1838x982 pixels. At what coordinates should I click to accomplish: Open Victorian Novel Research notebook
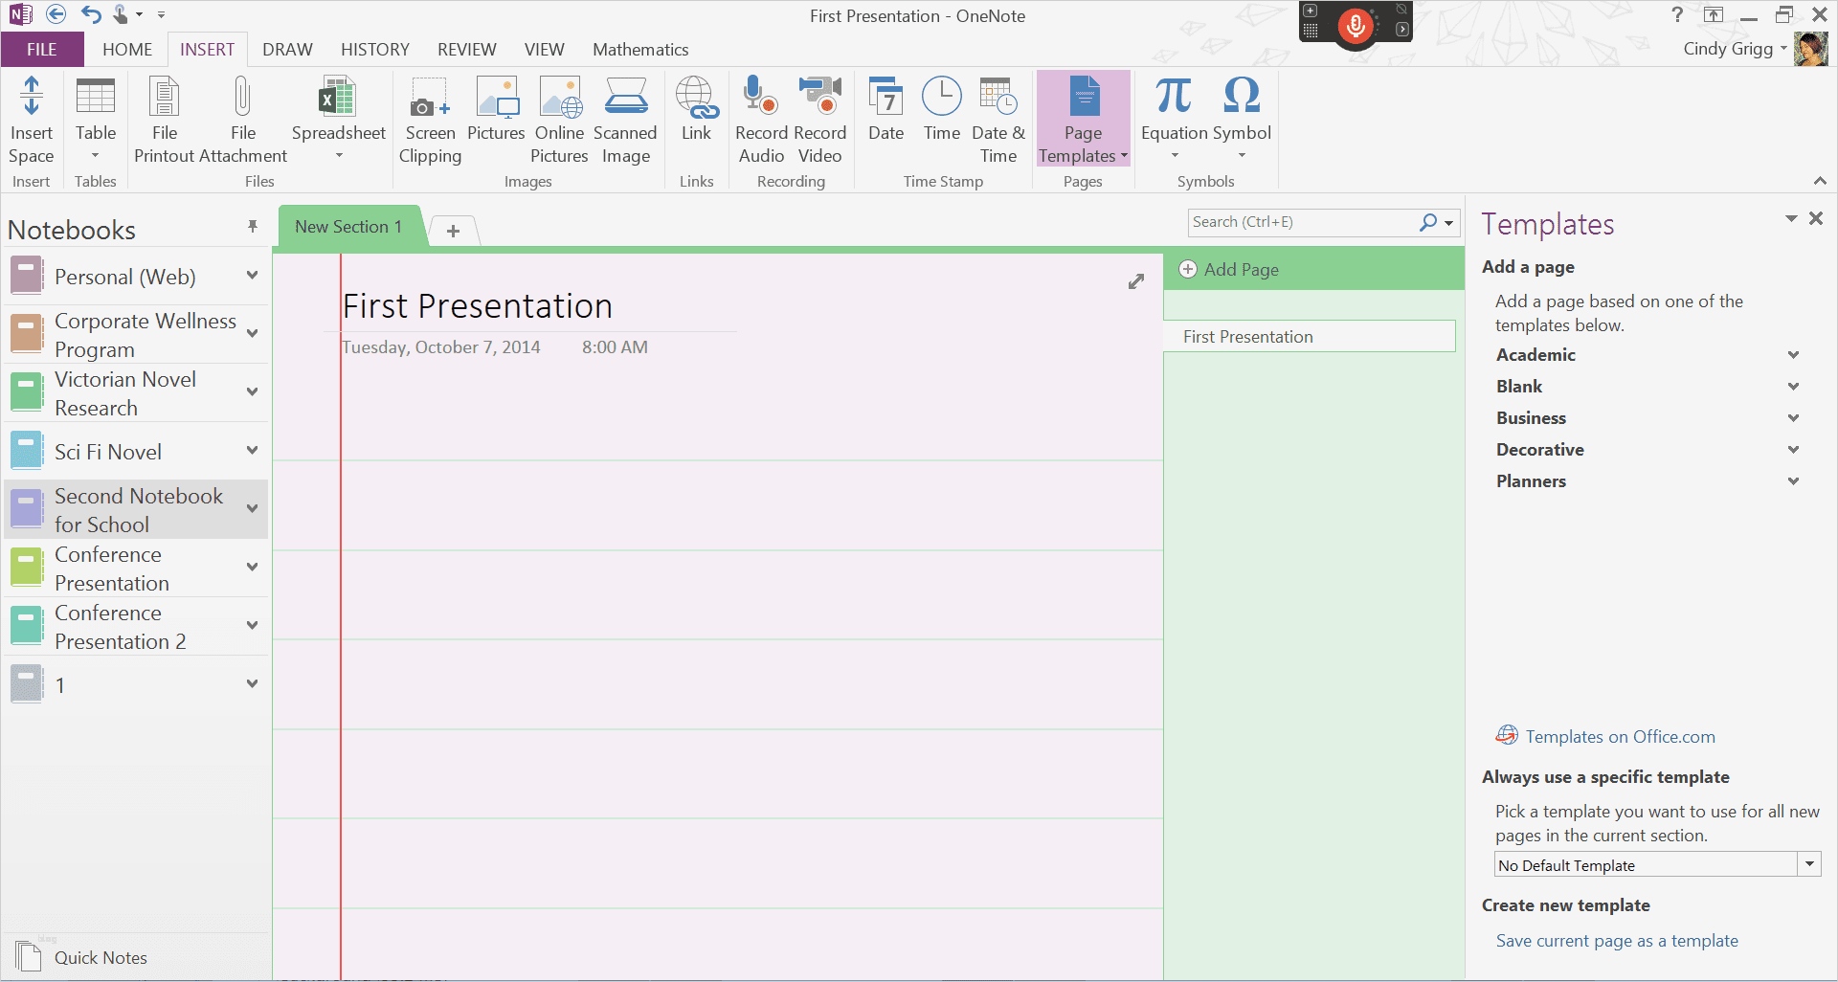click(x=137, y=393)
